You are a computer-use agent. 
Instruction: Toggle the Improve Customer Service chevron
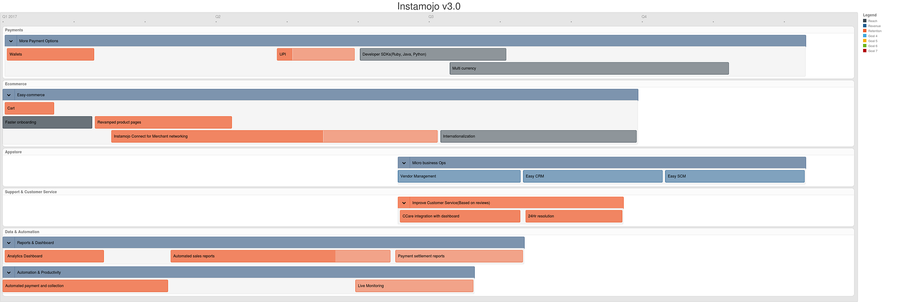tap(404, 203)
